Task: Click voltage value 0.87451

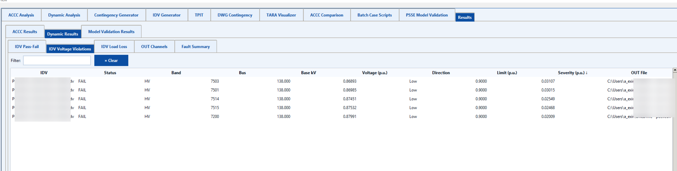Action: (x=350, y=99)
